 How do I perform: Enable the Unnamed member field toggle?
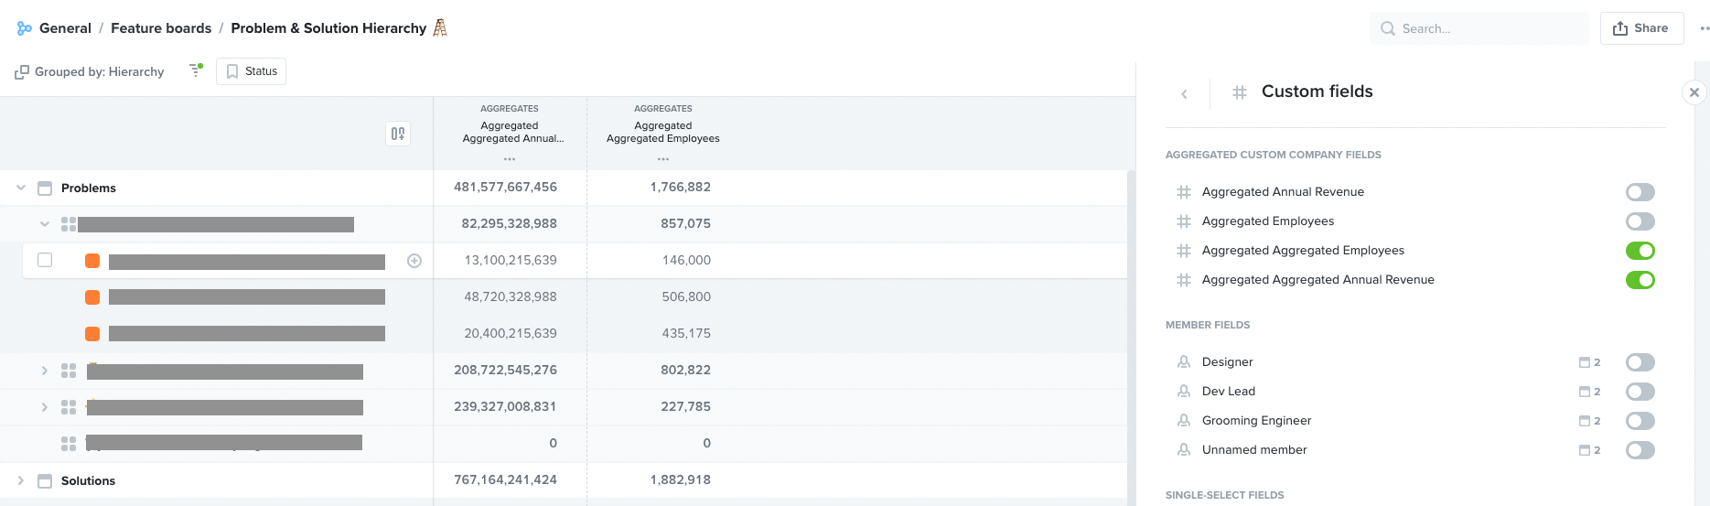pyautogui.click(x=1640, y=450)
